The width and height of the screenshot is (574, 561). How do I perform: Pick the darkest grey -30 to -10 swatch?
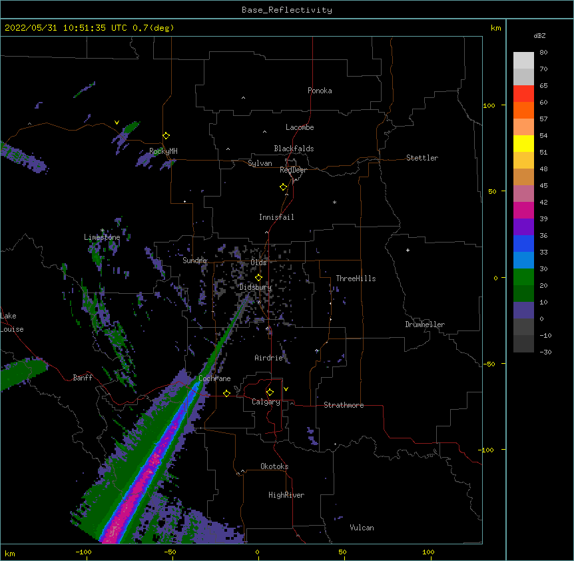tap(523, 344)
